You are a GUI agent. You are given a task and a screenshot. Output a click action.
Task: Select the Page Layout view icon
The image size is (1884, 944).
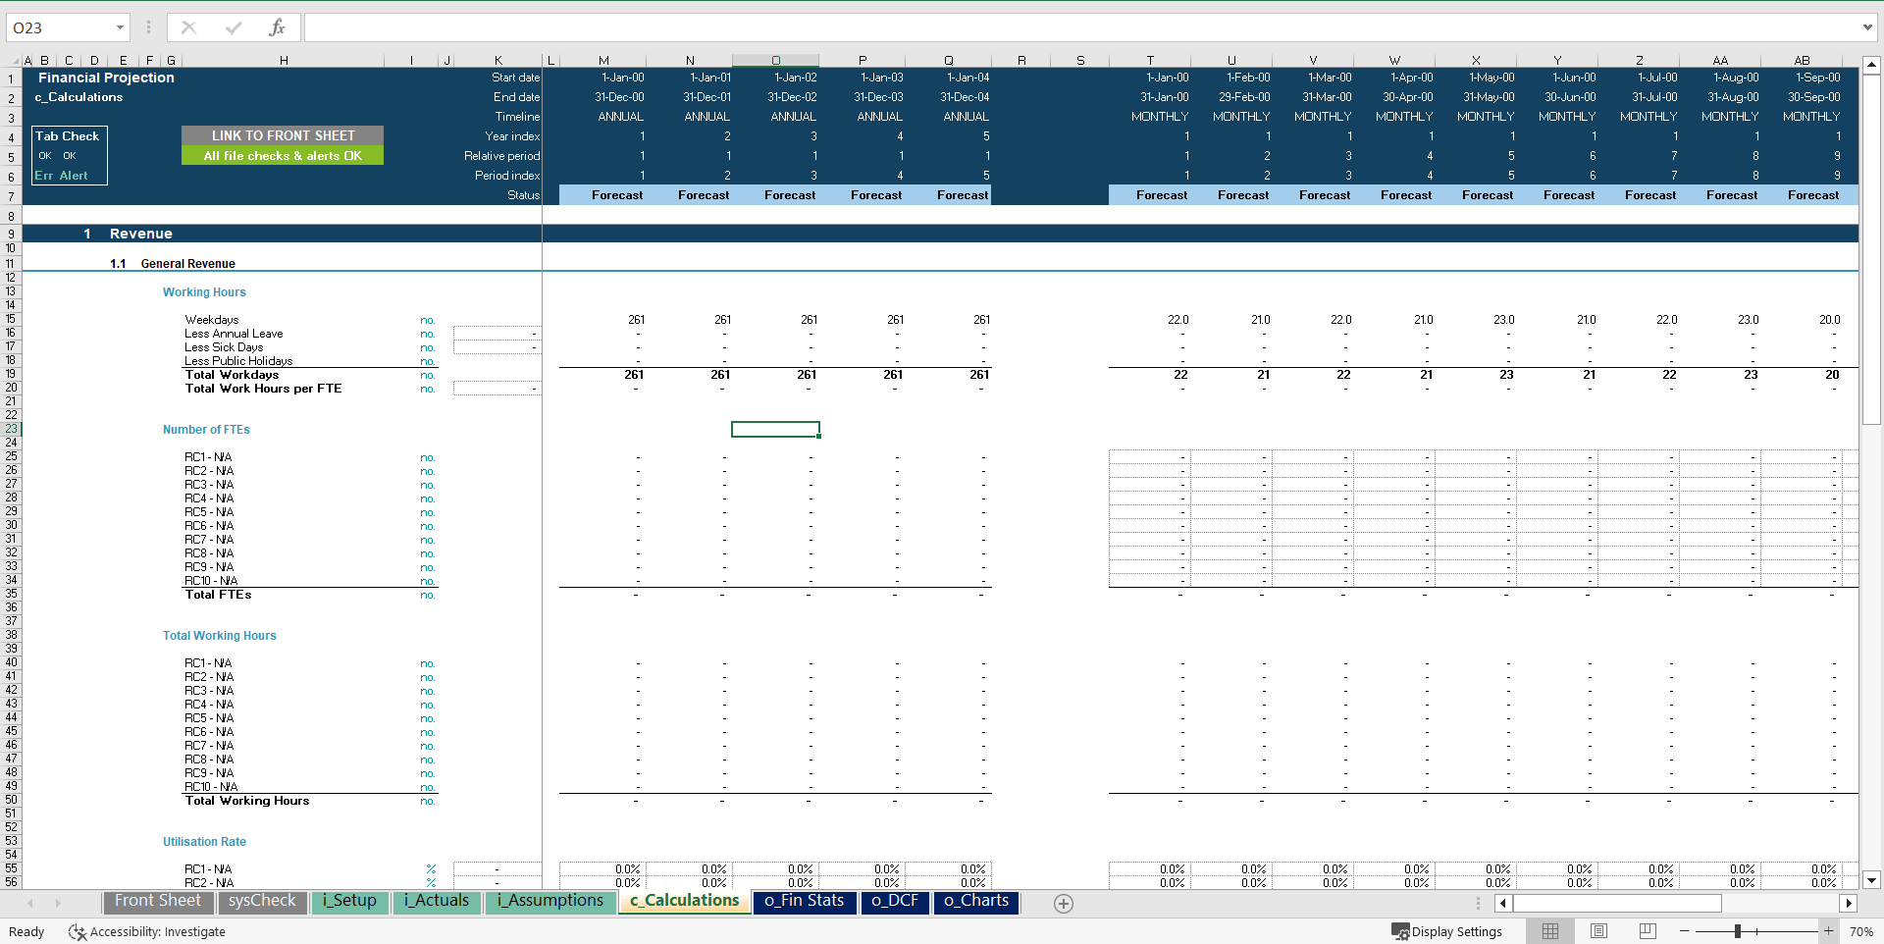tap(1598, 930)
